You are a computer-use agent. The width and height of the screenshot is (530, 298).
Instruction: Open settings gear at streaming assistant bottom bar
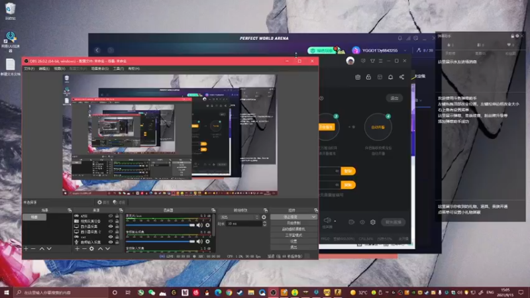pyautogui.click(x=373, y=222)
